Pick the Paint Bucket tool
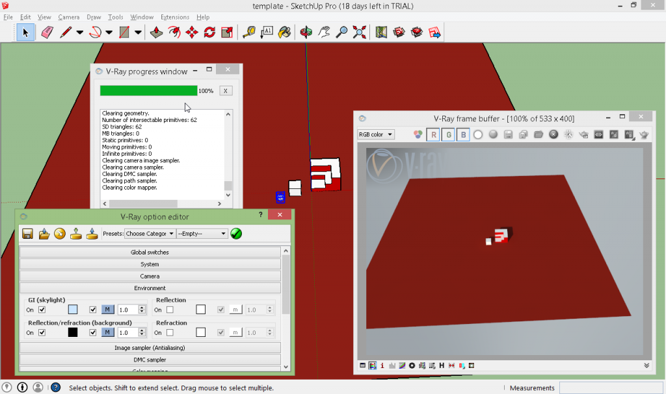 click(284, 32)
